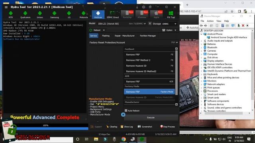Viewport: 255px width, 143px height.
Task: Select the Hisilicon platform icon
Action: pos(98,15)
